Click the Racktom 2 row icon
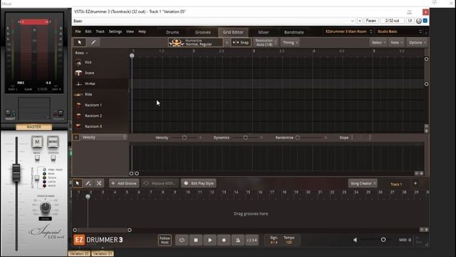456x257 pixels. click(x=78, y=116)
